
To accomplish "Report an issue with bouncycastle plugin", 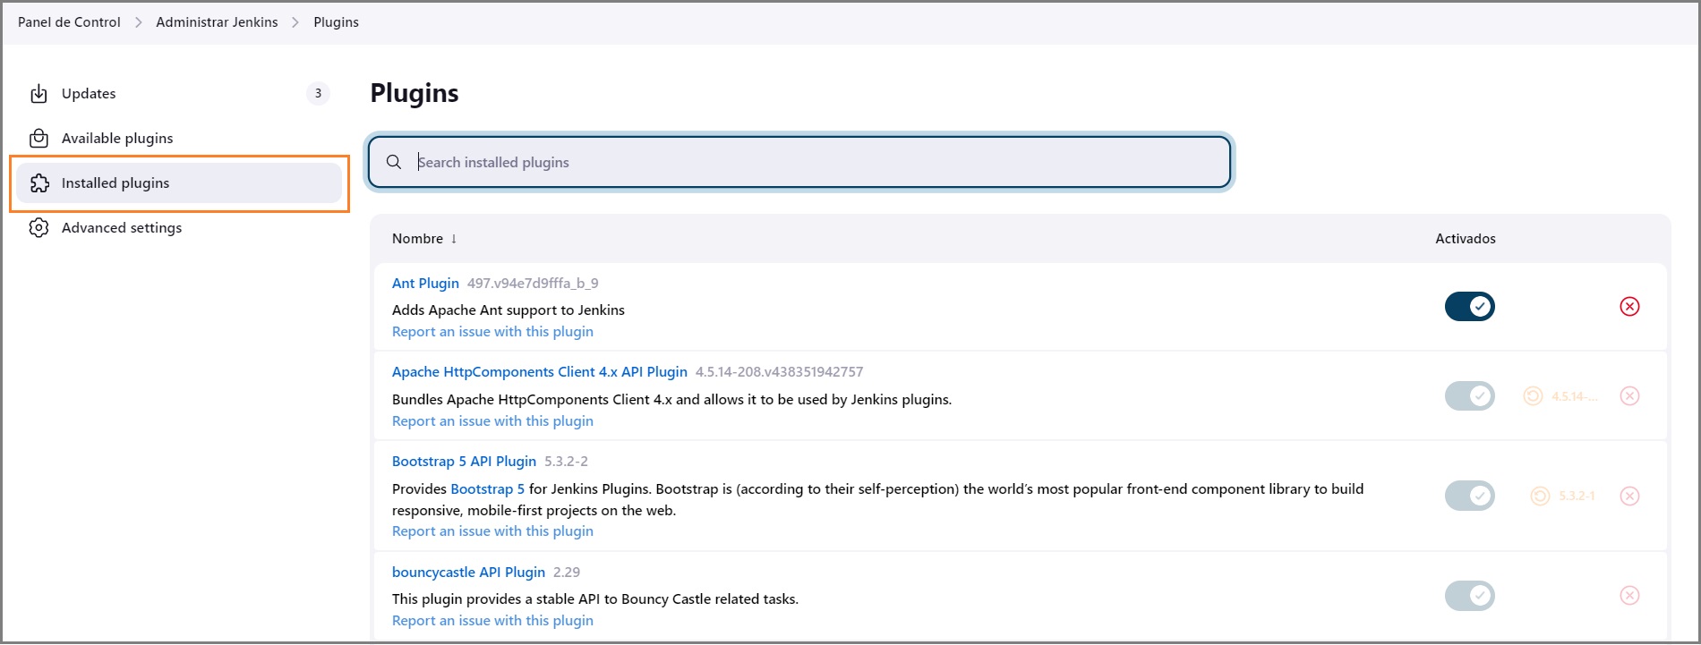I will tap(492, 621).
